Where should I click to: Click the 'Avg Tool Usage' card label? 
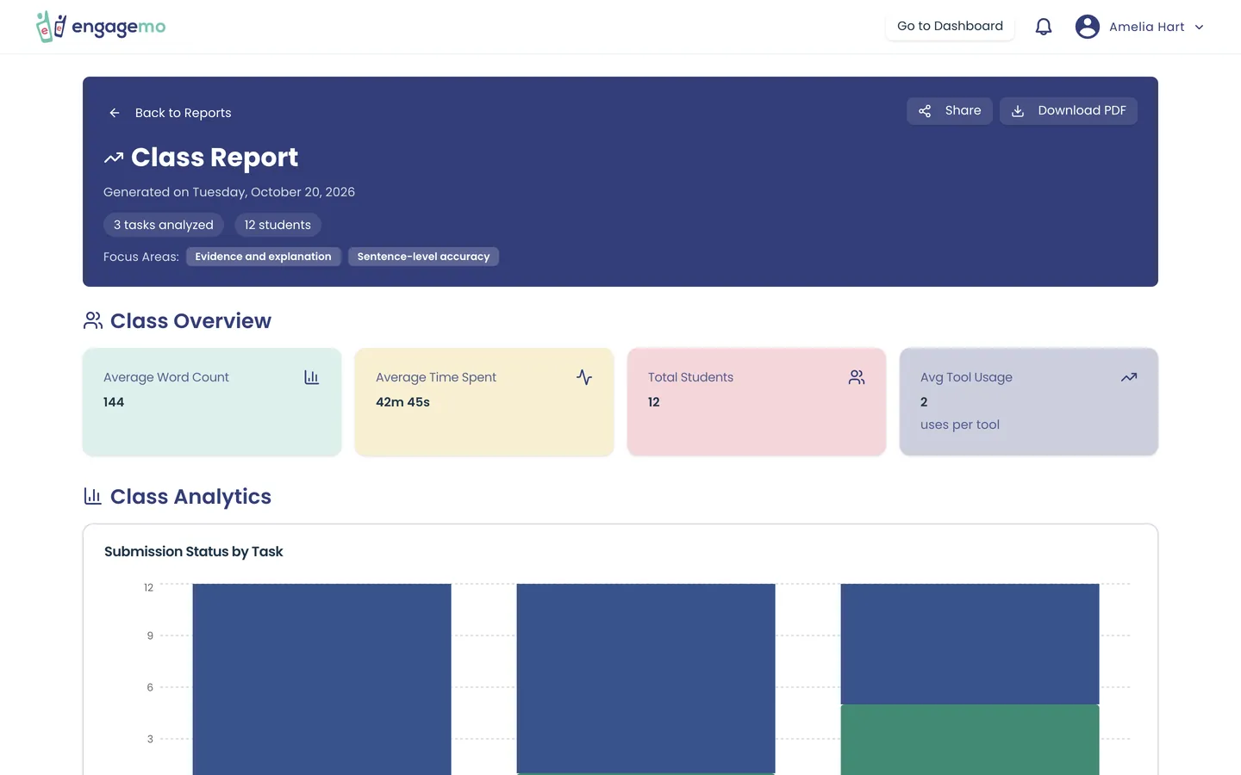click(966, 377)
